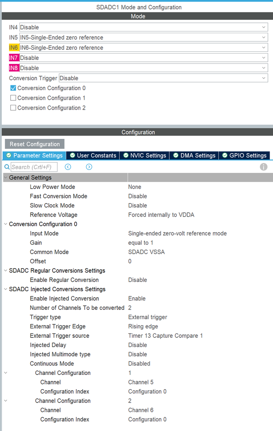Enable Conversion Configuration 2 checkbox
Image resolution: width=273 pixels, height=431 pixels.
pos(13,108)
